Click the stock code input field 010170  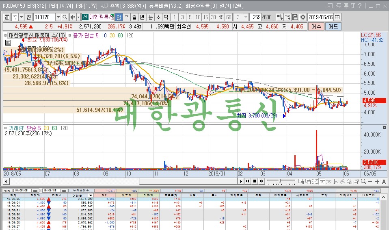tap(44, 17)
